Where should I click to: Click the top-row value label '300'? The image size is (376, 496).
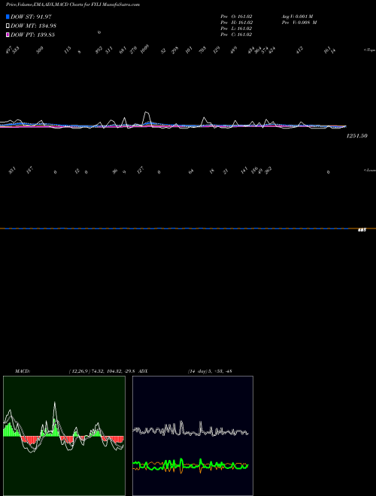tap(40, 50)
